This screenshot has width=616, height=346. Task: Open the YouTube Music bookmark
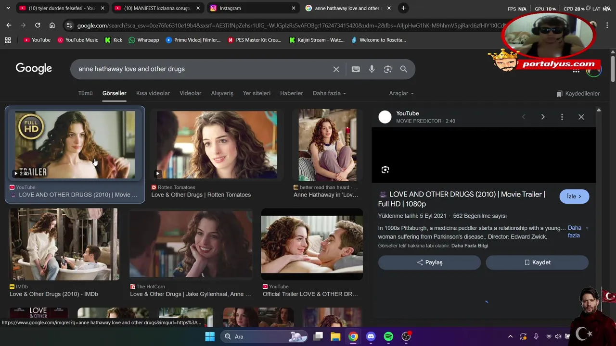(x=77, y=40)
